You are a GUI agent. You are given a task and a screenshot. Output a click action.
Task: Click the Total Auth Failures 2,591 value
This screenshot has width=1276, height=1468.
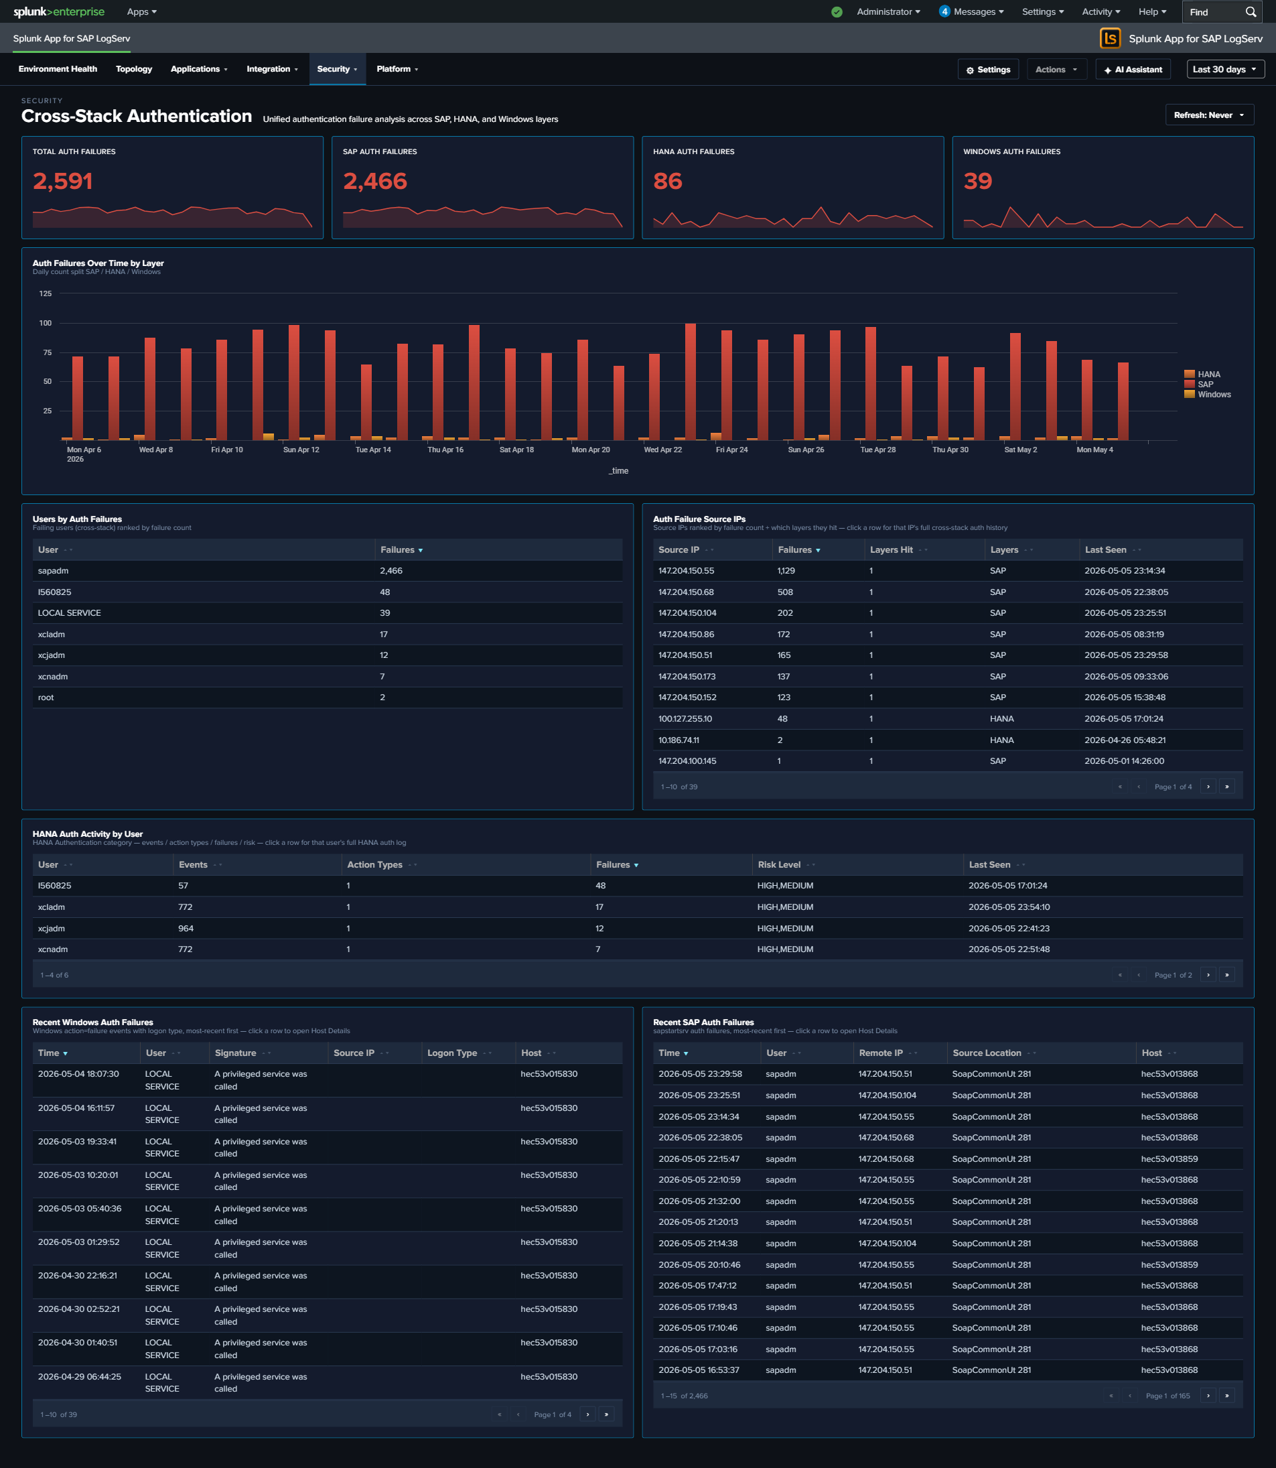[x=63, y=181]
